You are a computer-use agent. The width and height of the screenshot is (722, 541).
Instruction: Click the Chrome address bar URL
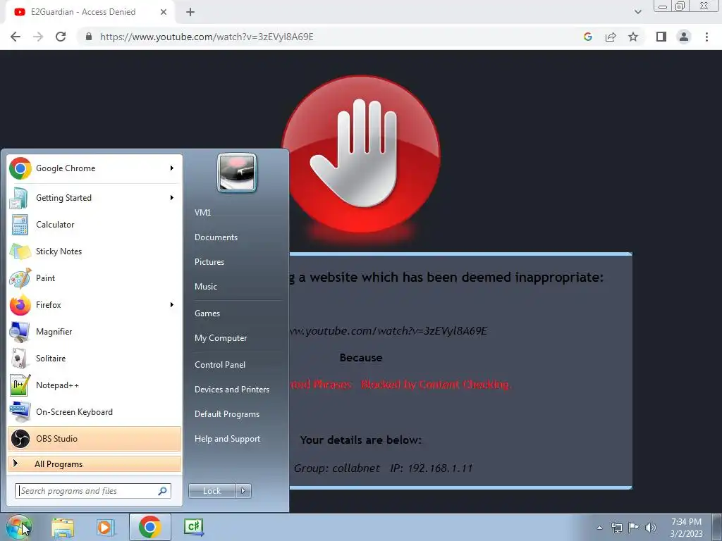point(207,37)
